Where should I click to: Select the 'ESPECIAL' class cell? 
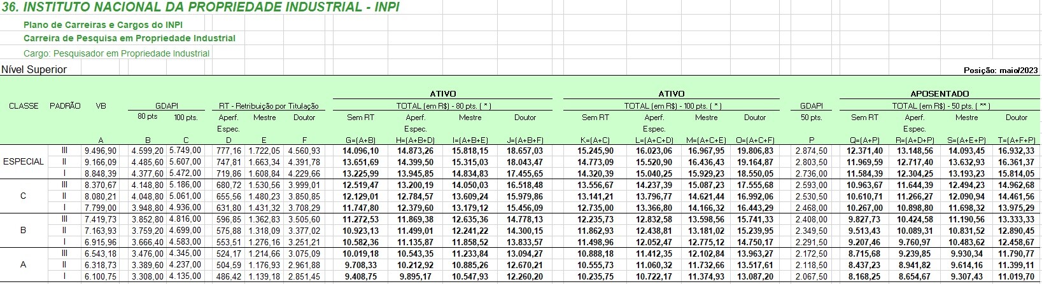pos(24,162)
